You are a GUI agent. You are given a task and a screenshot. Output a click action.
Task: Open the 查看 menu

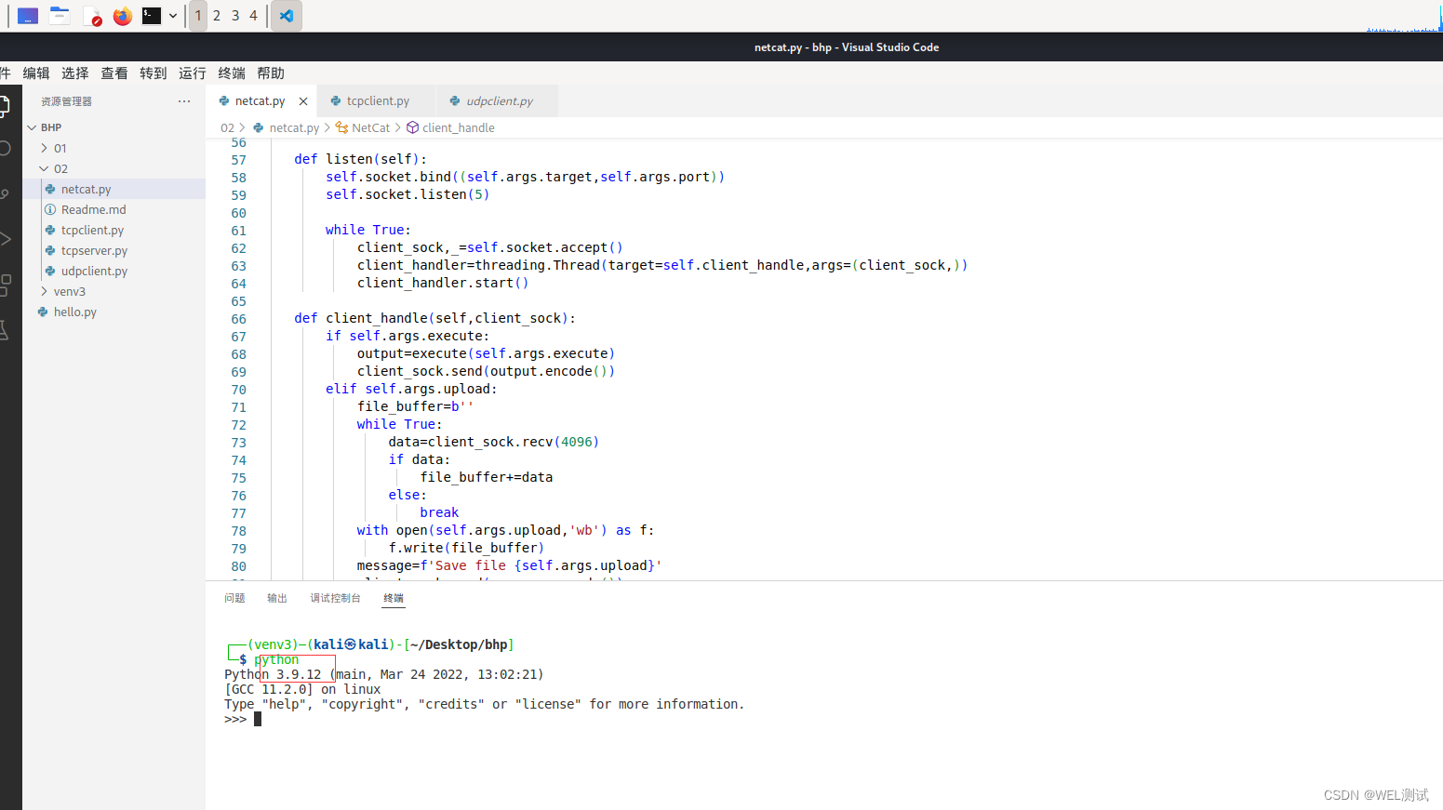click(114, 73)
